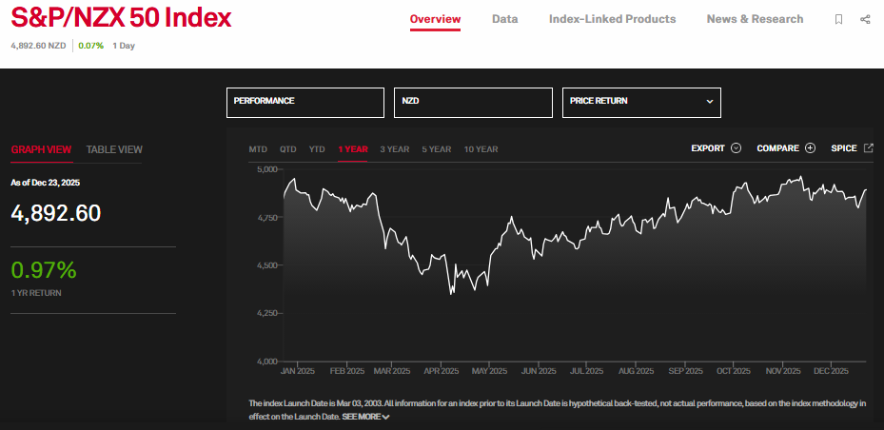Open News & Research tab
Viewport: 884px width, 430px height.
coord(755,19)
